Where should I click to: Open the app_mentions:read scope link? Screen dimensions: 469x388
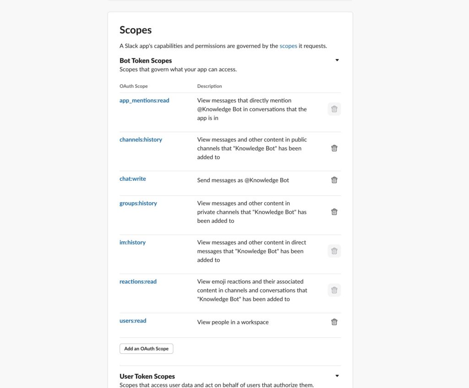(144, 100)
